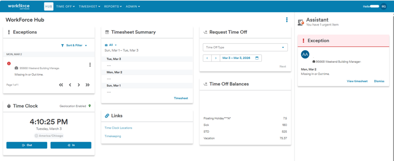Step to the next date range
Screen dimensions: 394x161
click(215, 58)
